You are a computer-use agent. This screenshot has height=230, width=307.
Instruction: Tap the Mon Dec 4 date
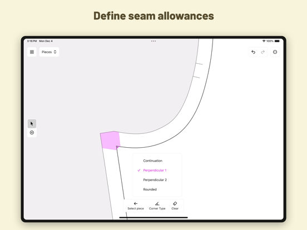tap(46, 41)
